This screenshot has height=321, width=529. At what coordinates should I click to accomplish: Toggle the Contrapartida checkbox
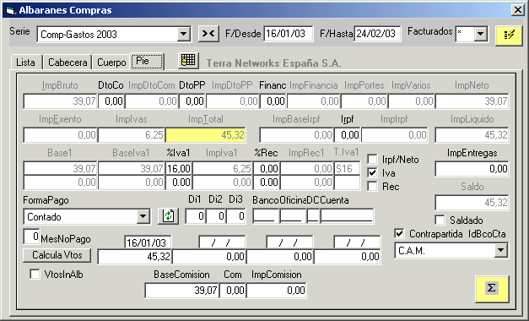tap(399, 233)
